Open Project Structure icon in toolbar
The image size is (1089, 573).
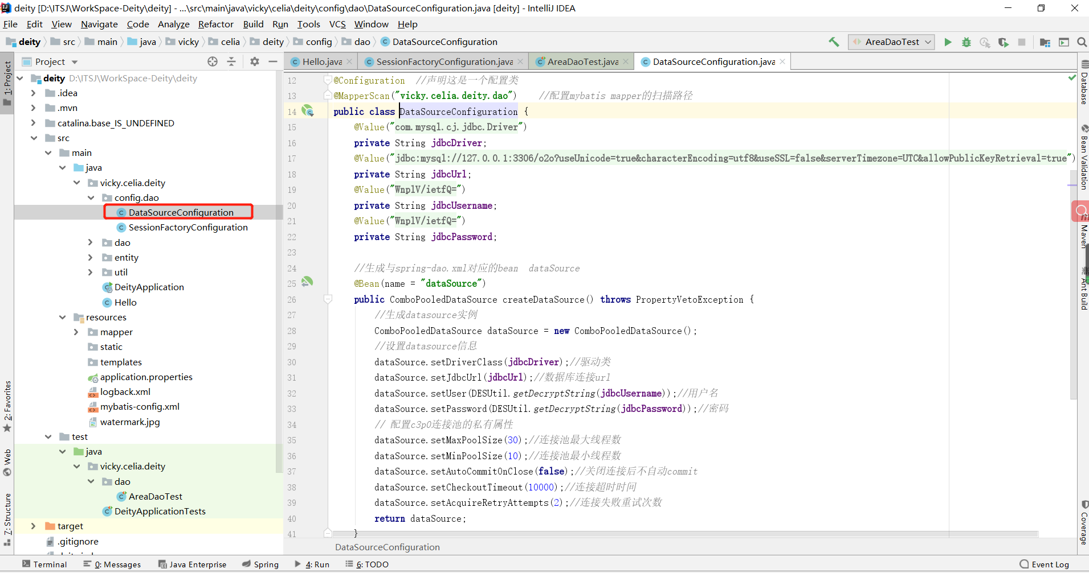point(1045,42)
